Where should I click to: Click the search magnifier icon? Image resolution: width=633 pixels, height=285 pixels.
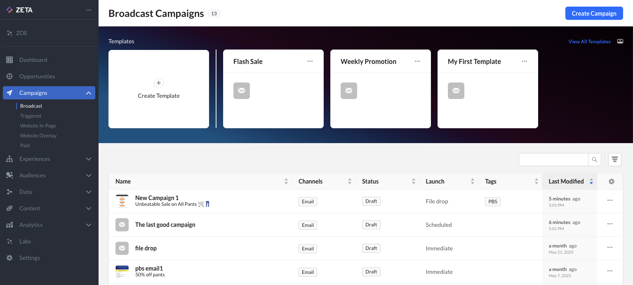coord(594,160)
